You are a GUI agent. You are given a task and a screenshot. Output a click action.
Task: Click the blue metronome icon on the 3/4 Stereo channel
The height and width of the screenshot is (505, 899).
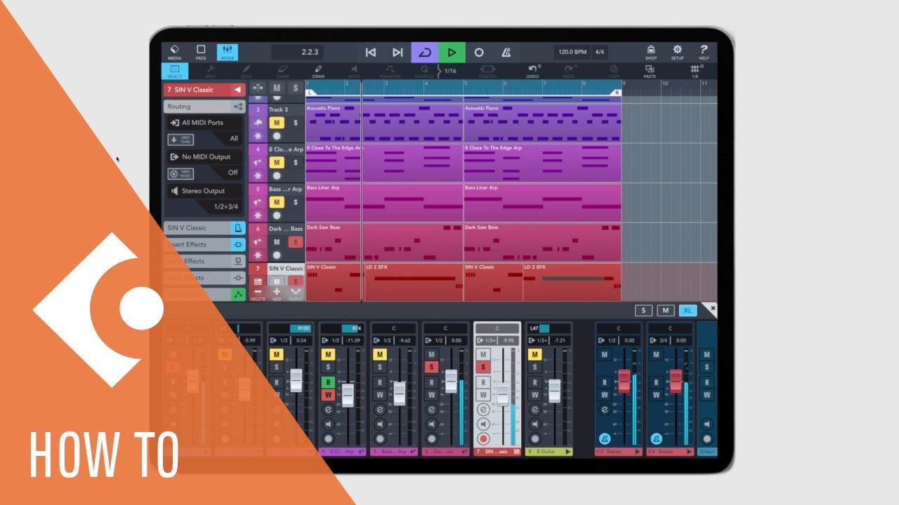(657, 438)
